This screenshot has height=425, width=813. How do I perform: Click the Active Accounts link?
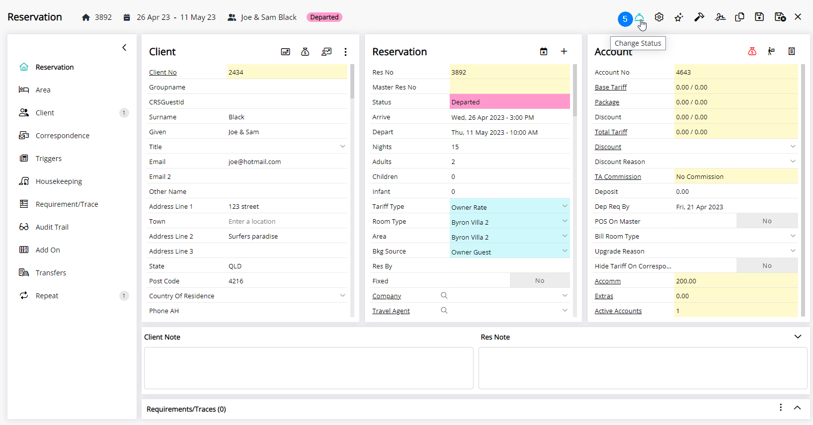618,311
